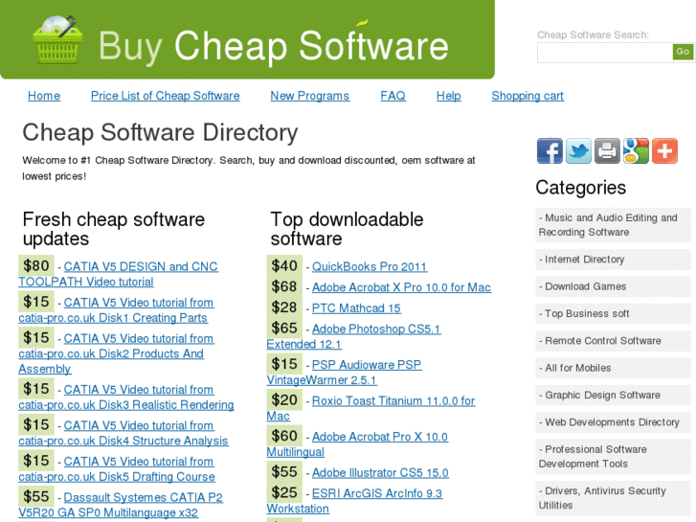Open ESRI ArcGIS ArcInfo 9.3 Workstation link
The image size is (696, 522).
354,501
